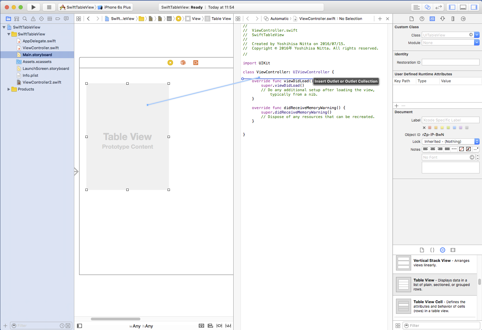Open the Connections inspector tab

click(463, 19)
